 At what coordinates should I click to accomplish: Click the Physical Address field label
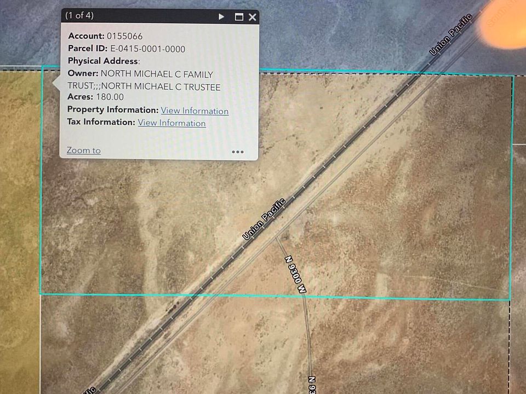point(102,61)
